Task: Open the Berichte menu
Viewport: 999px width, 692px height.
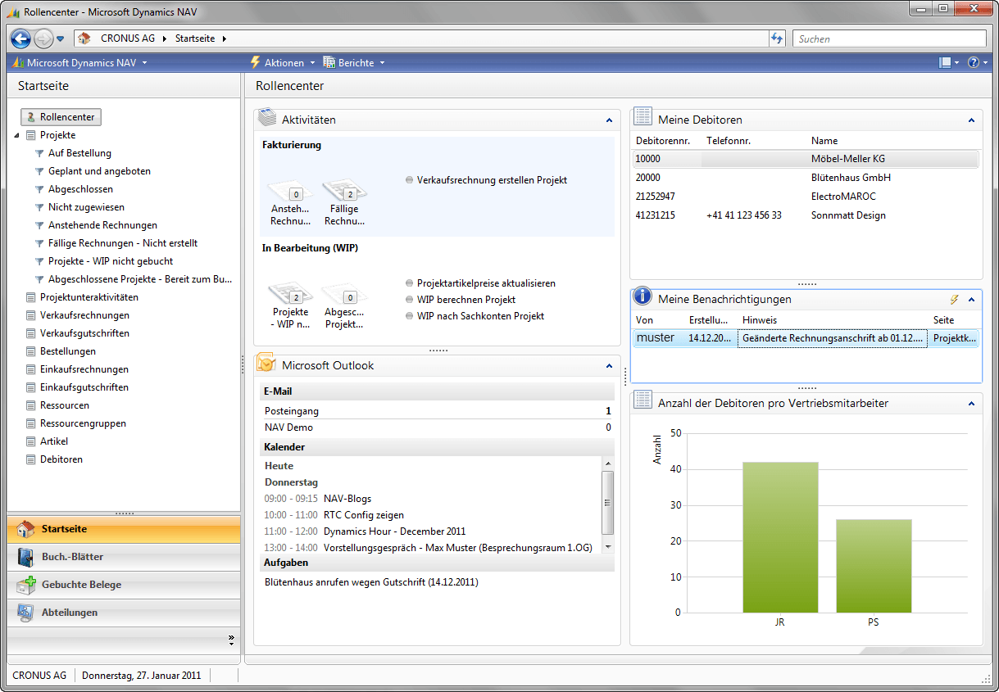Action: tap(354, 62)
